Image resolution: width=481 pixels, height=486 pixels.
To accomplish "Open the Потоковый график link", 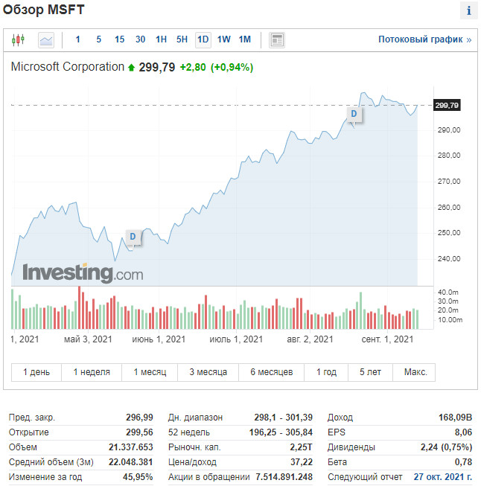I will pos(424,39).
